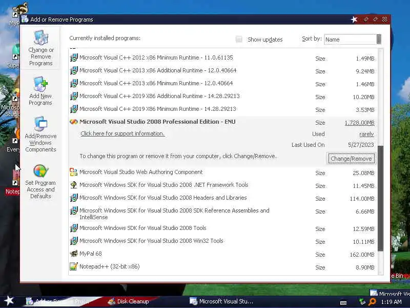Open Set Program Access and Defaults icon
The image size is (410, 308).
(x=41, y=171)
